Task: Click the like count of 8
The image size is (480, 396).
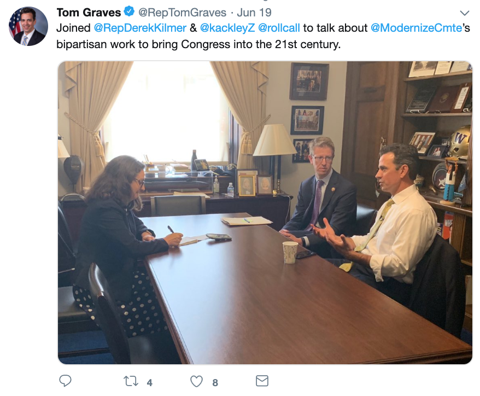Action: point(215,382)
